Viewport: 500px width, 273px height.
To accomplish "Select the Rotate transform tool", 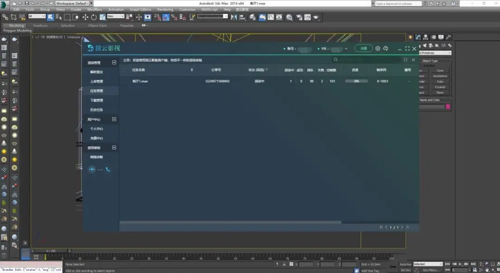I will 94,17.
